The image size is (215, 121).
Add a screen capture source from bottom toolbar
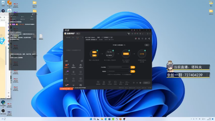tap(98, 83)
